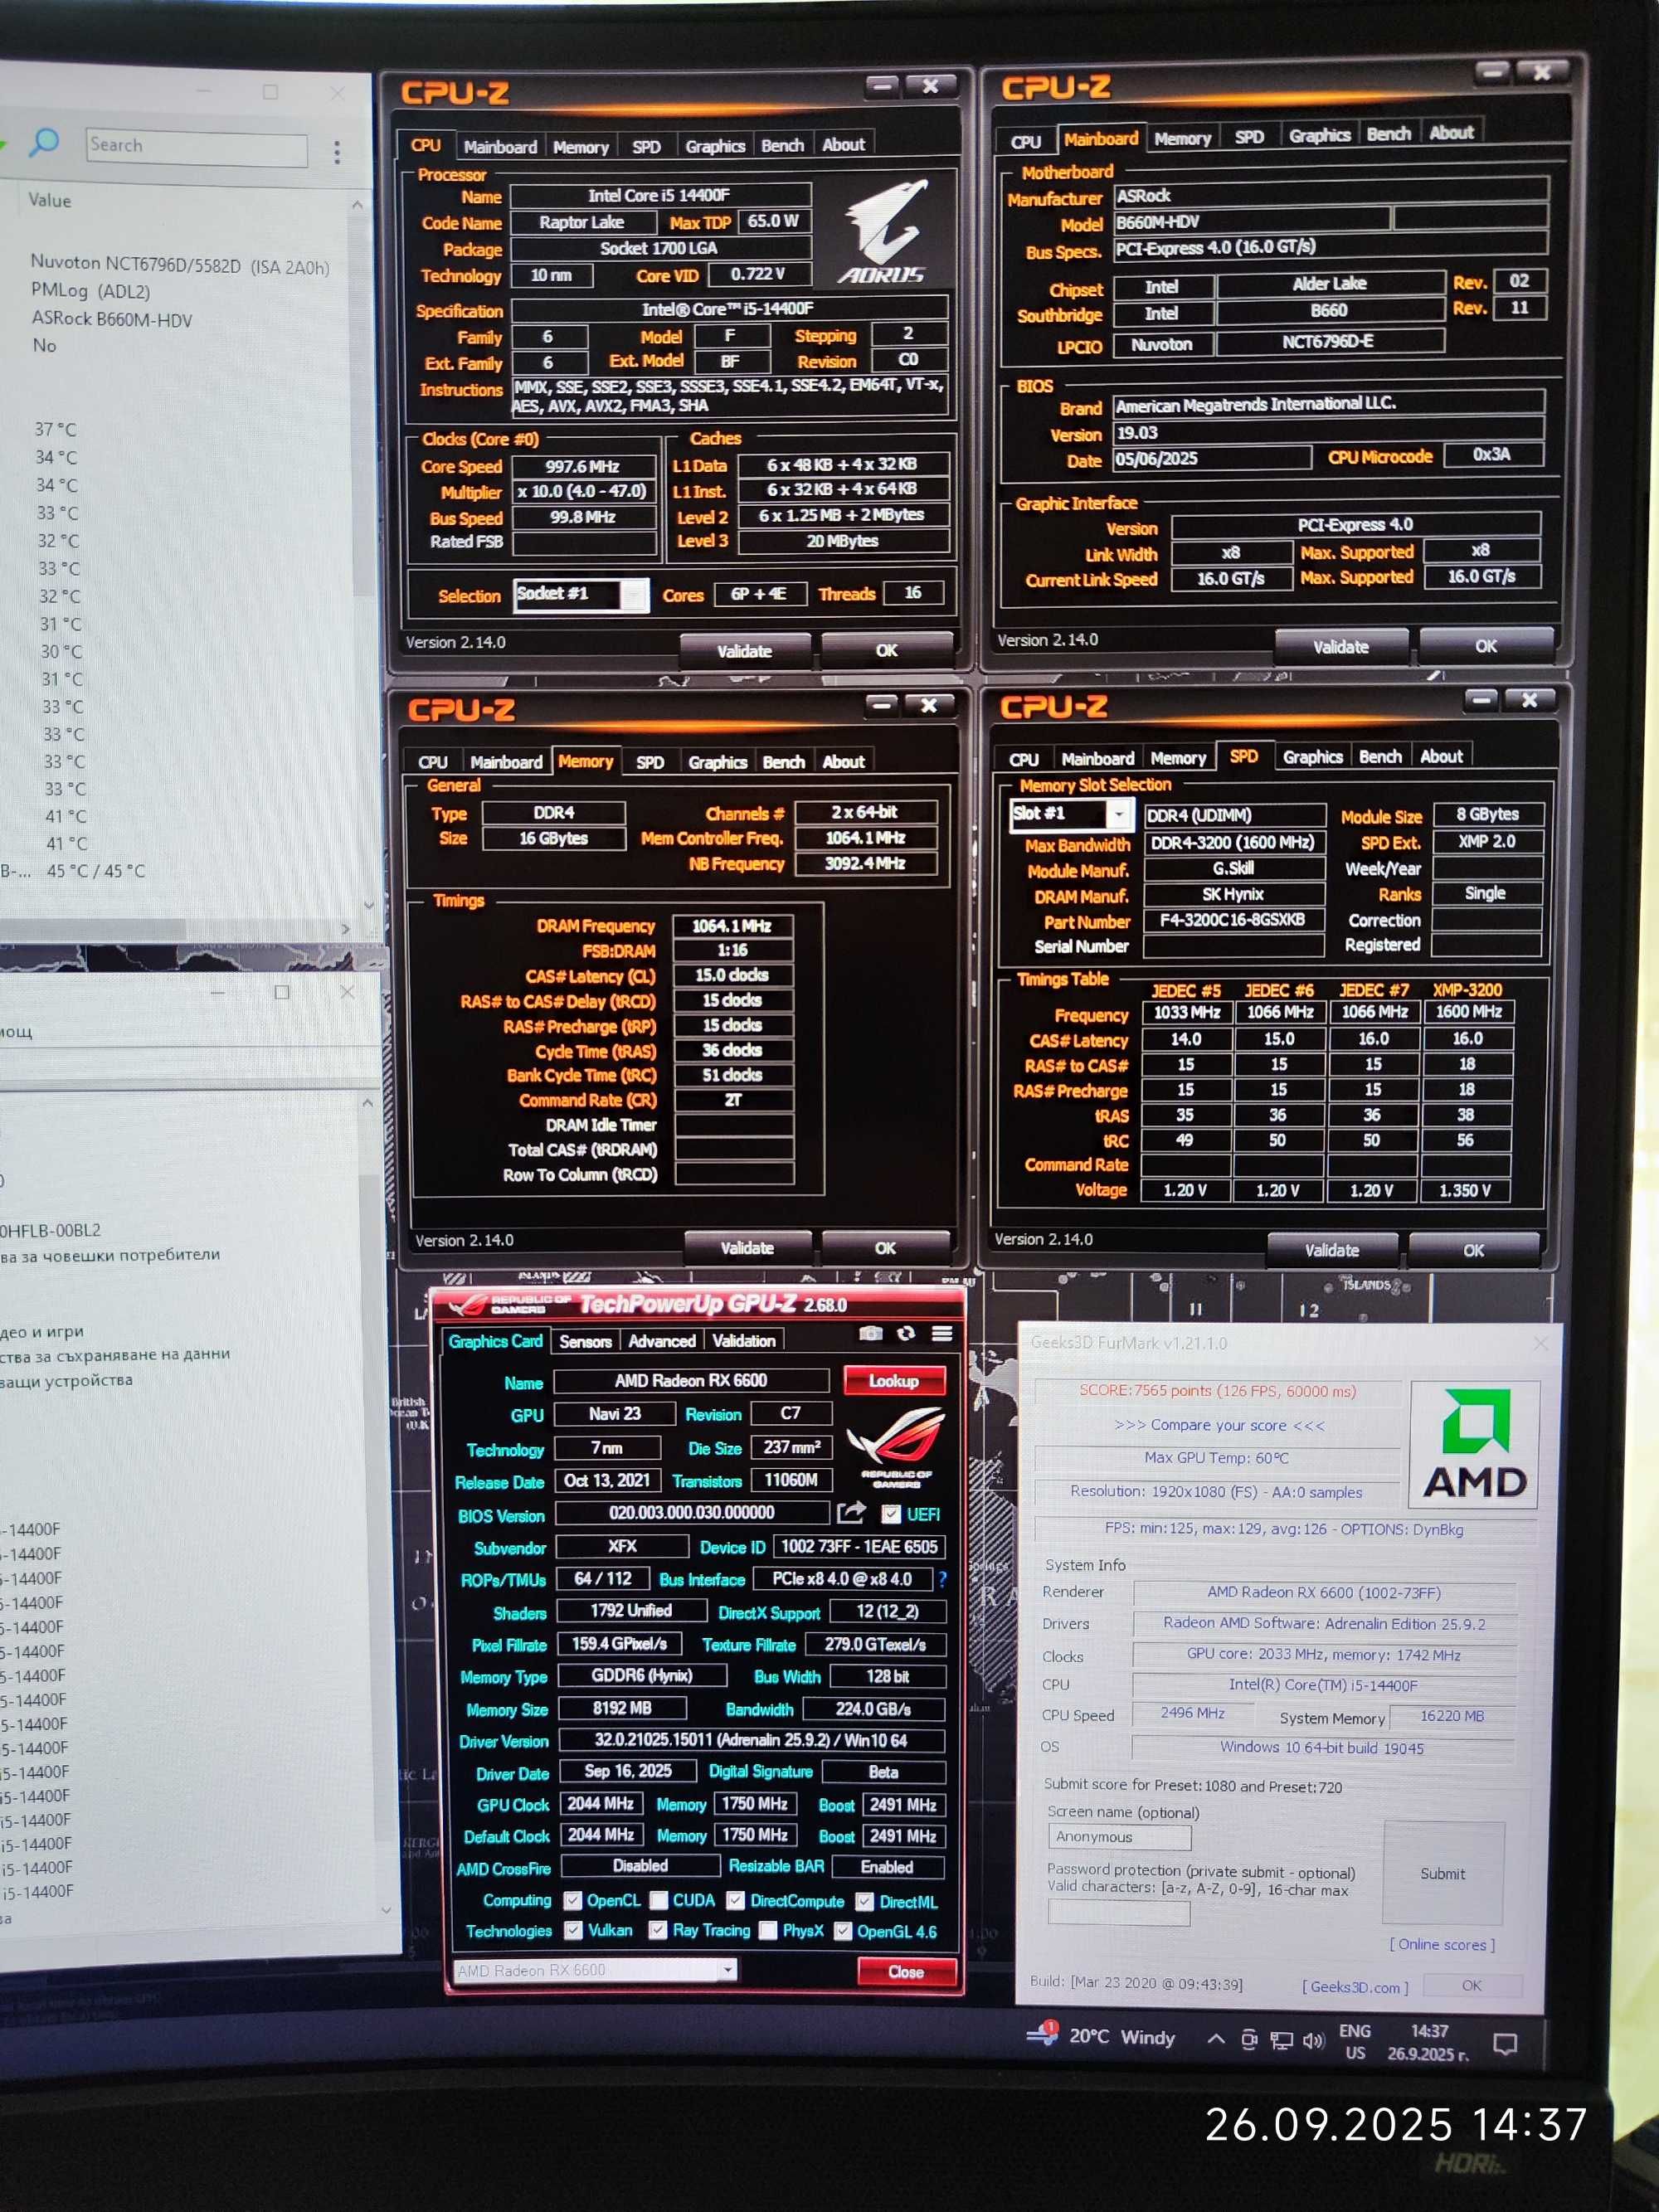Switch to the Sensors tab in GPU-Z
Image resolution: width=1659 pixels, height=2212 pixels.
tap(585, 1341)
